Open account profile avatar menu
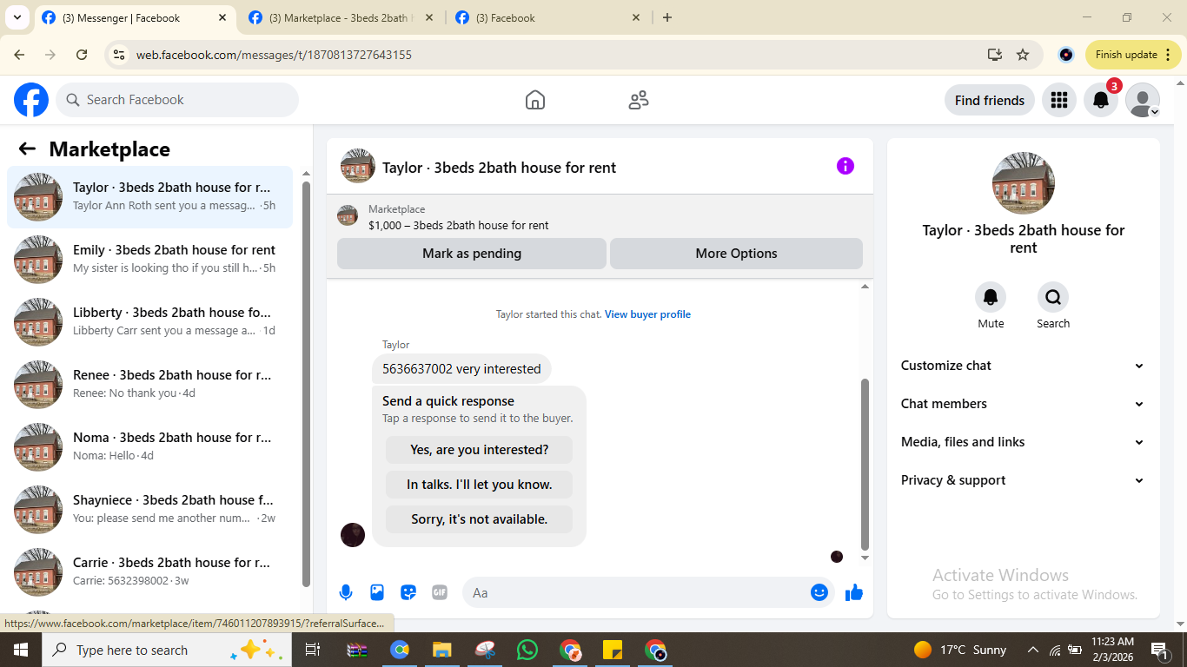The height and width of the screenshot is (667, 1187). 1143,100
